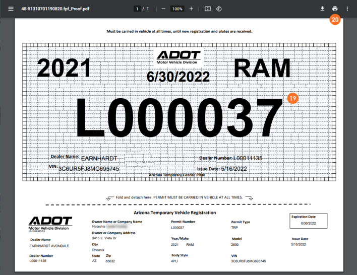Select registration permit number L000037
The height and width of the screenshot is (275, 357).
click(177, 228)
